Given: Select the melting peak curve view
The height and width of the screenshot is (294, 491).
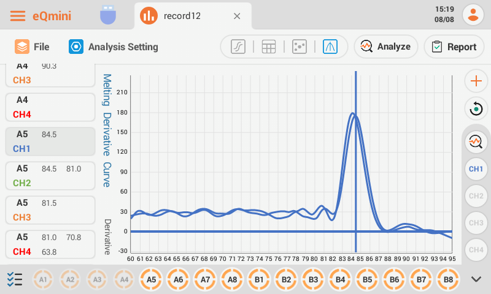Looking at the screenshot, I should (x=330, y=47).
